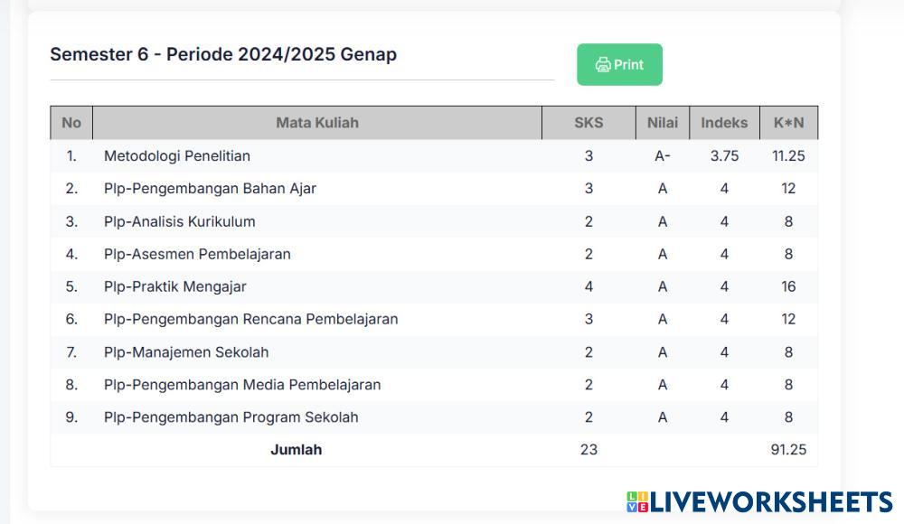This screenshot has width=904, height=524.
Task: Click the printer icon inside Print button
Action: click(x=603, y=65)
